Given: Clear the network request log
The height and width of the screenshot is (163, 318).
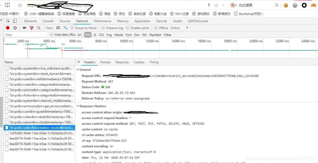Looking at the screenshot, I should point(15,28).
